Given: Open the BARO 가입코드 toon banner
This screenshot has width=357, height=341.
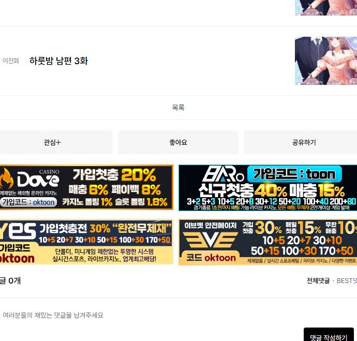Looking at the screenshot, I should (x=268, y=188).
